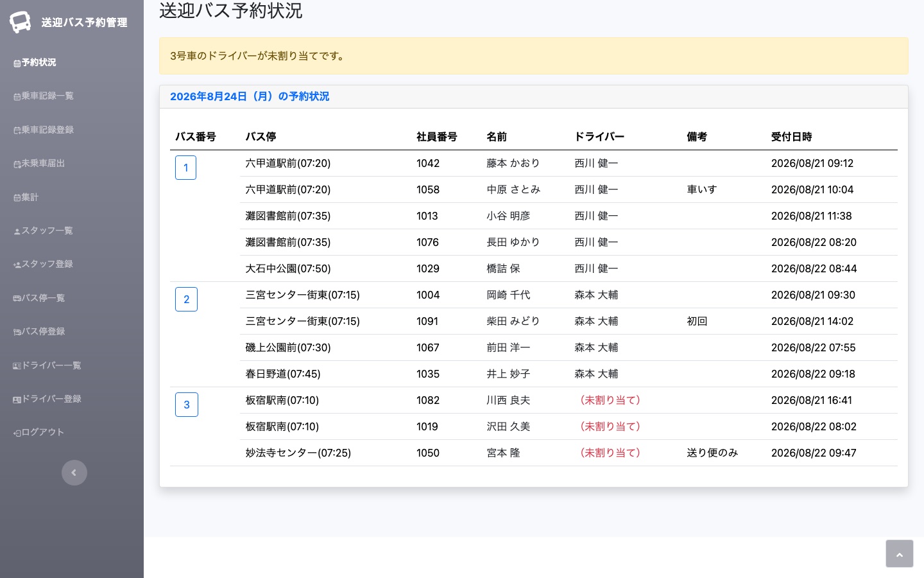Click the icon beside 未乗車届出
This screenshot has width=924, height=578.
17,164
